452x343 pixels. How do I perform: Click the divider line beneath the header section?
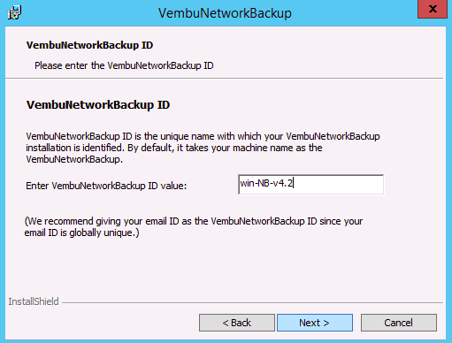click(x=224, y=79)
